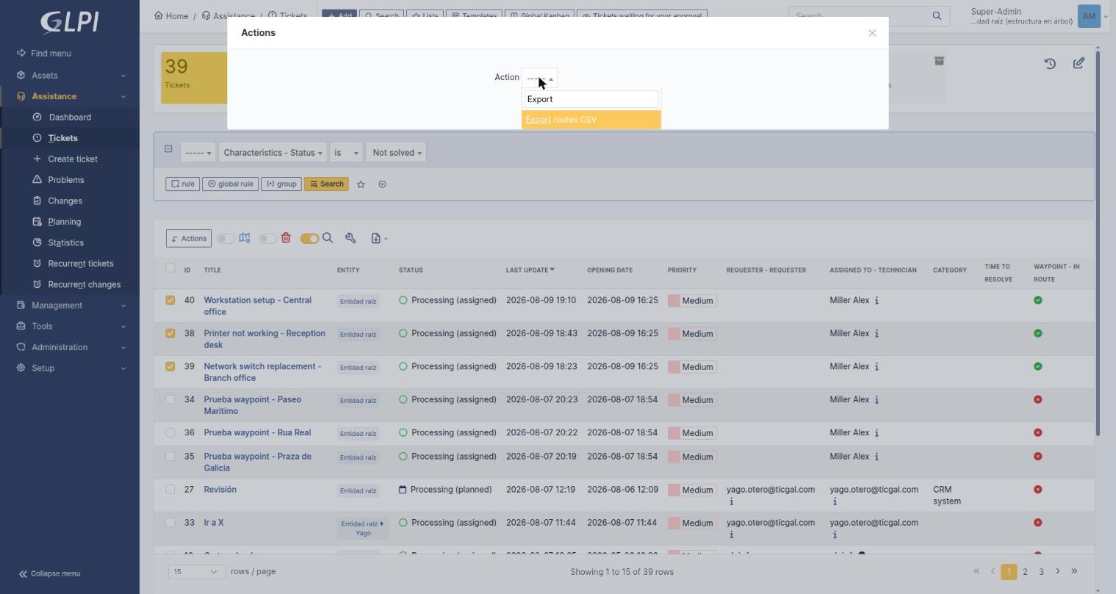
Task: Click the yellow Search button
Action: point(326,184)
